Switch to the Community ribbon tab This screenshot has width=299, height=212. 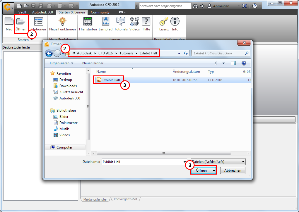tap(100, 12)
